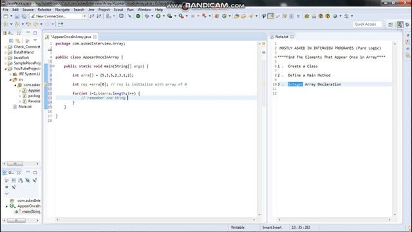
Task: Open the Source menu
Action: coord(28,10)
